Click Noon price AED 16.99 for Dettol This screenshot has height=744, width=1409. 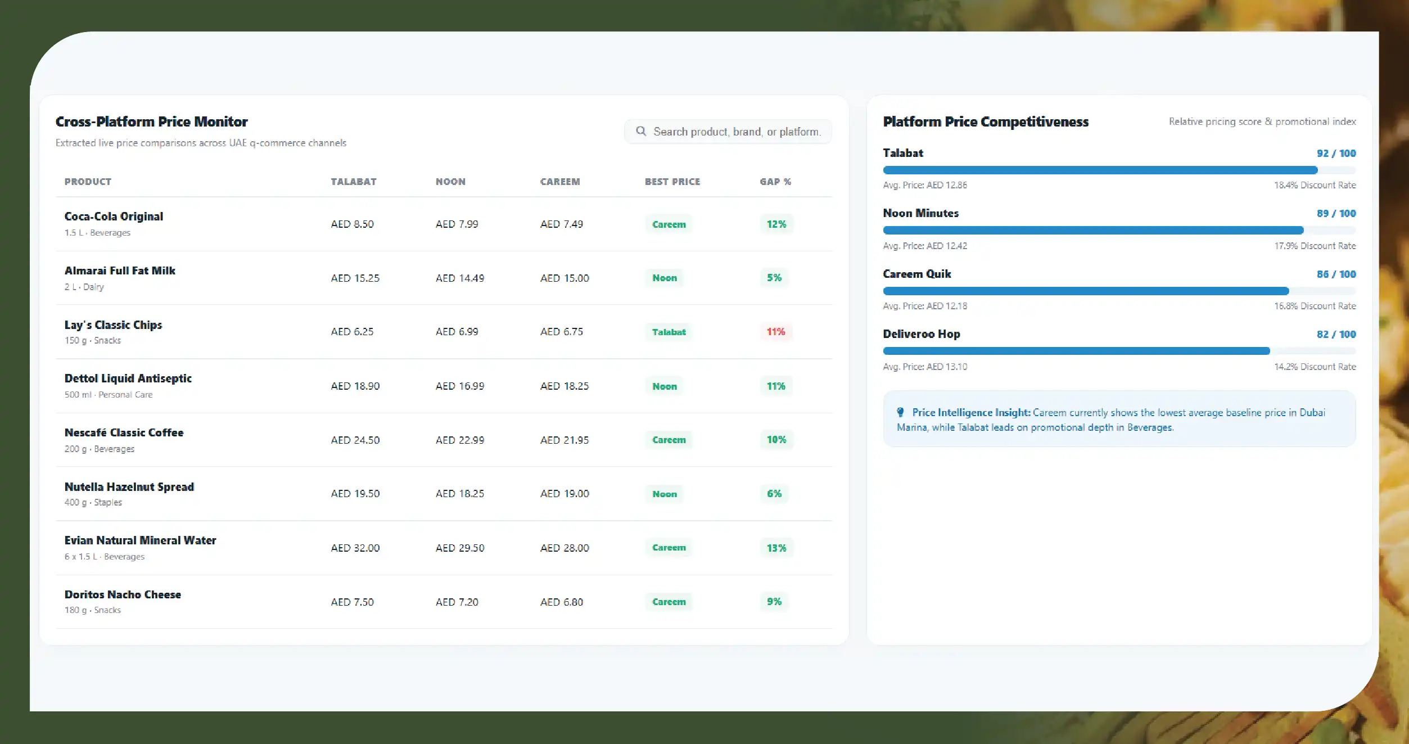[x=460, y=386]
